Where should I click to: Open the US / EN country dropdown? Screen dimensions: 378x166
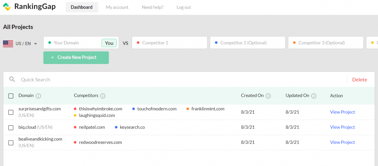coord(20,44)
